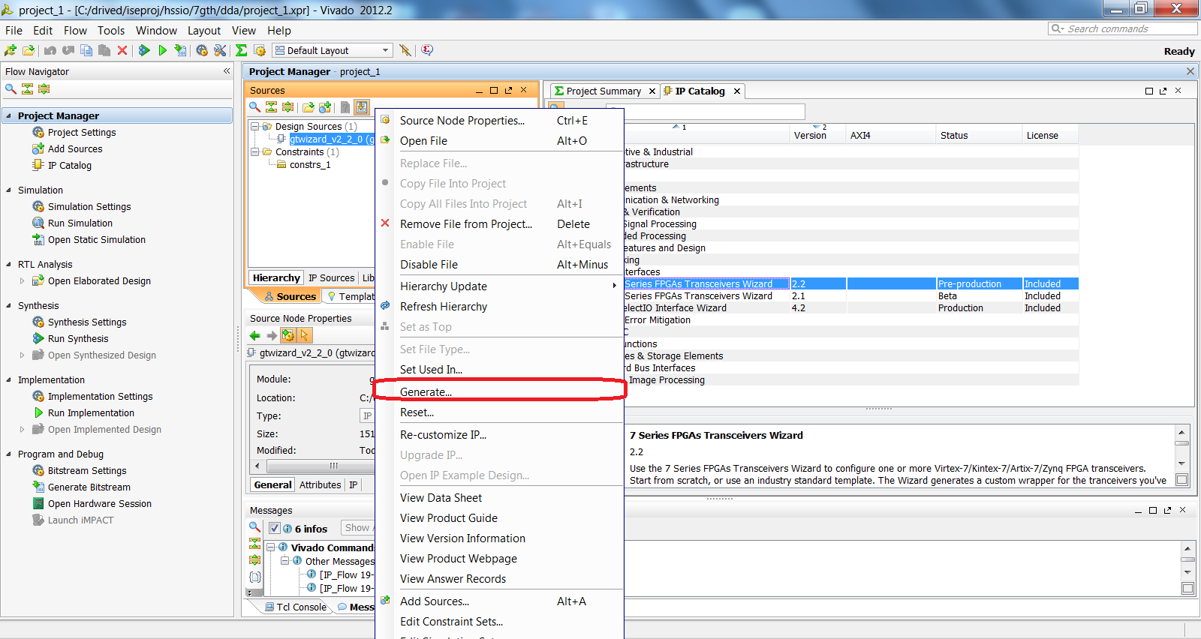Expand Open Elaborated Design arrow
1201x639 pixels.
click(x=22, y=280)
